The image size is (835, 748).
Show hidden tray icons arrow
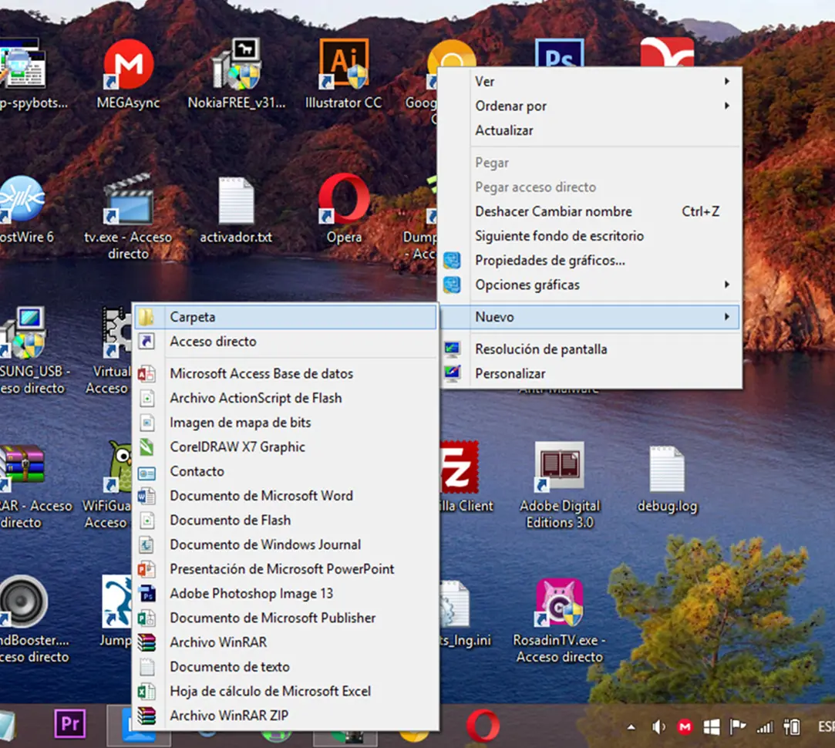click(x=631, y=726)
